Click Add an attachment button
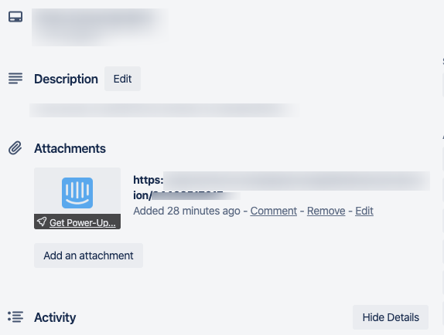This screenshot has width=444, height=335. [88, 255]
